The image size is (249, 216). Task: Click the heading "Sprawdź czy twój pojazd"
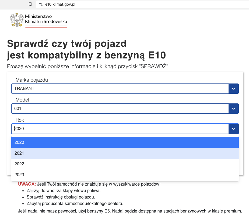click(67, 44)
